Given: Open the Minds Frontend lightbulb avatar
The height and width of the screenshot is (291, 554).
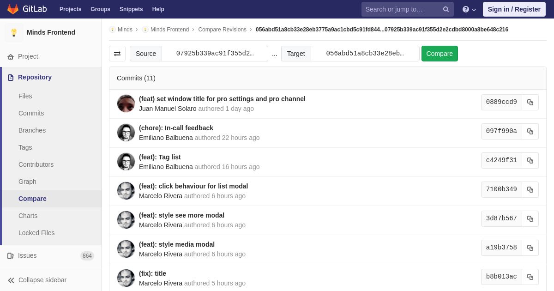Looking at the screenshot, I should 14,32.
